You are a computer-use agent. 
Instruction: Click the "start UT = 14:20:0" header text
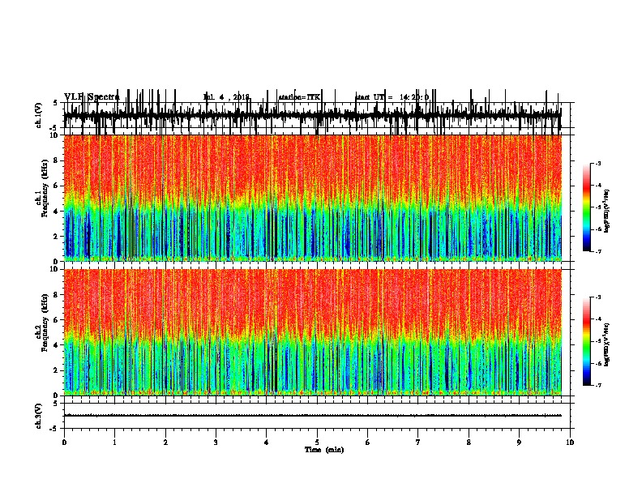(x=392, y=97)
